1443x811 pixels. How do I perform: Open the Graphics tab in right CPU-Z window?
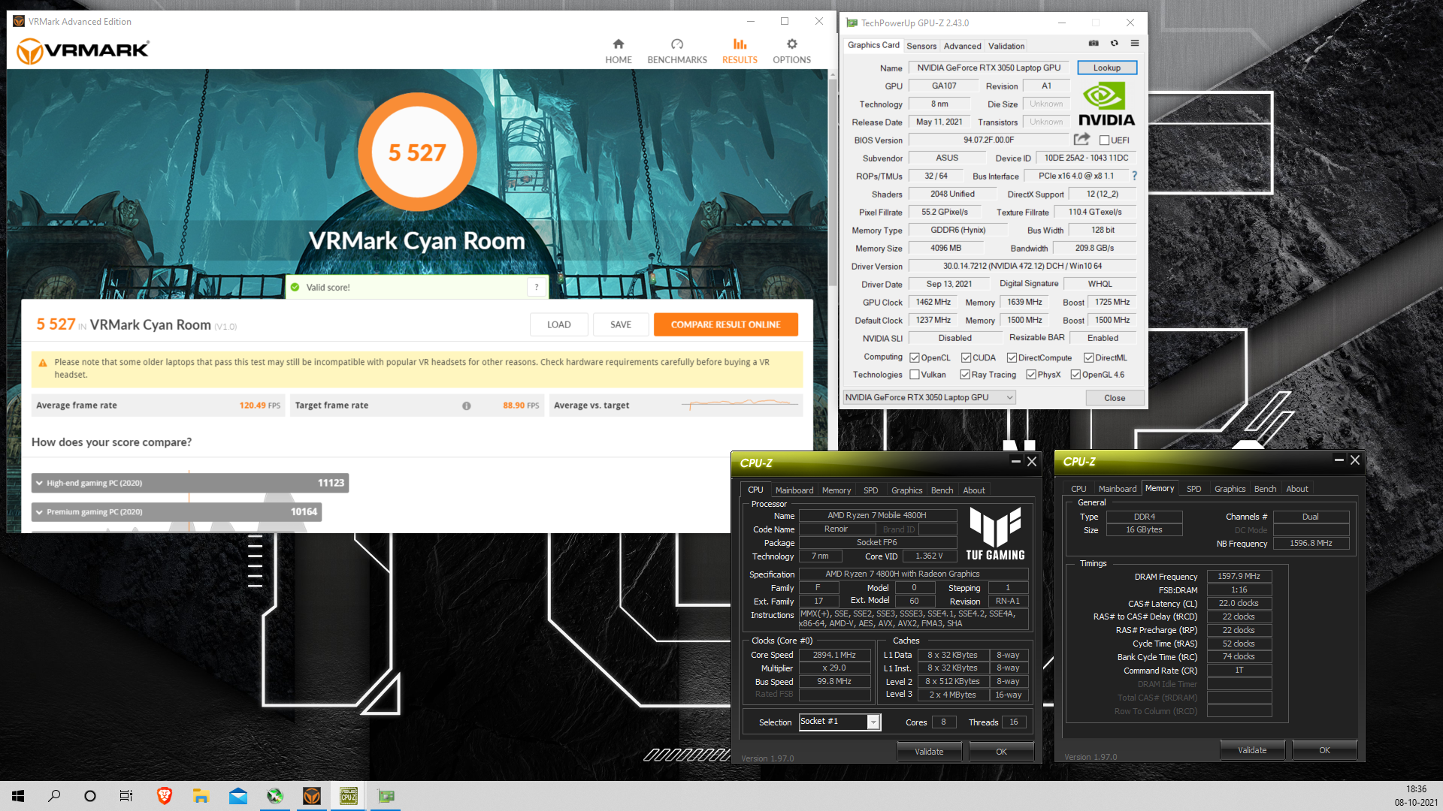1230,488
